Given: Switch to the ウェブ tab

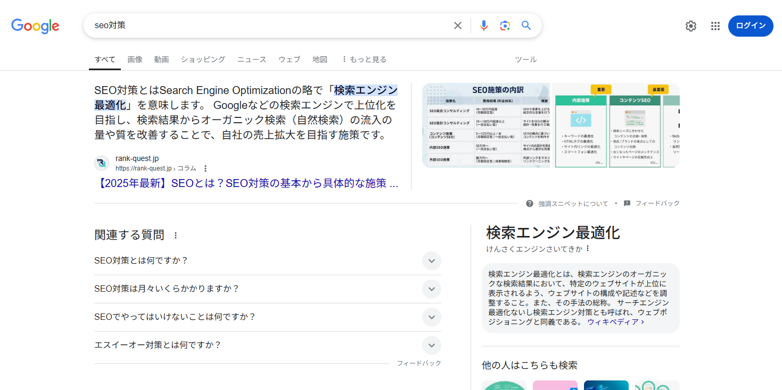Looking at the screenshot, I should coord(290,60).
